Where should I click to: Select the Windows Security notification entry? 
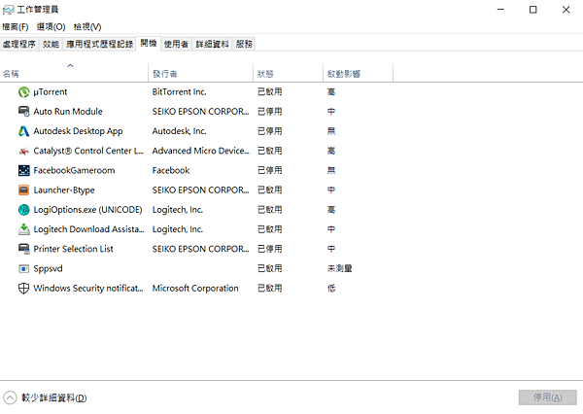tap(88, 289)
